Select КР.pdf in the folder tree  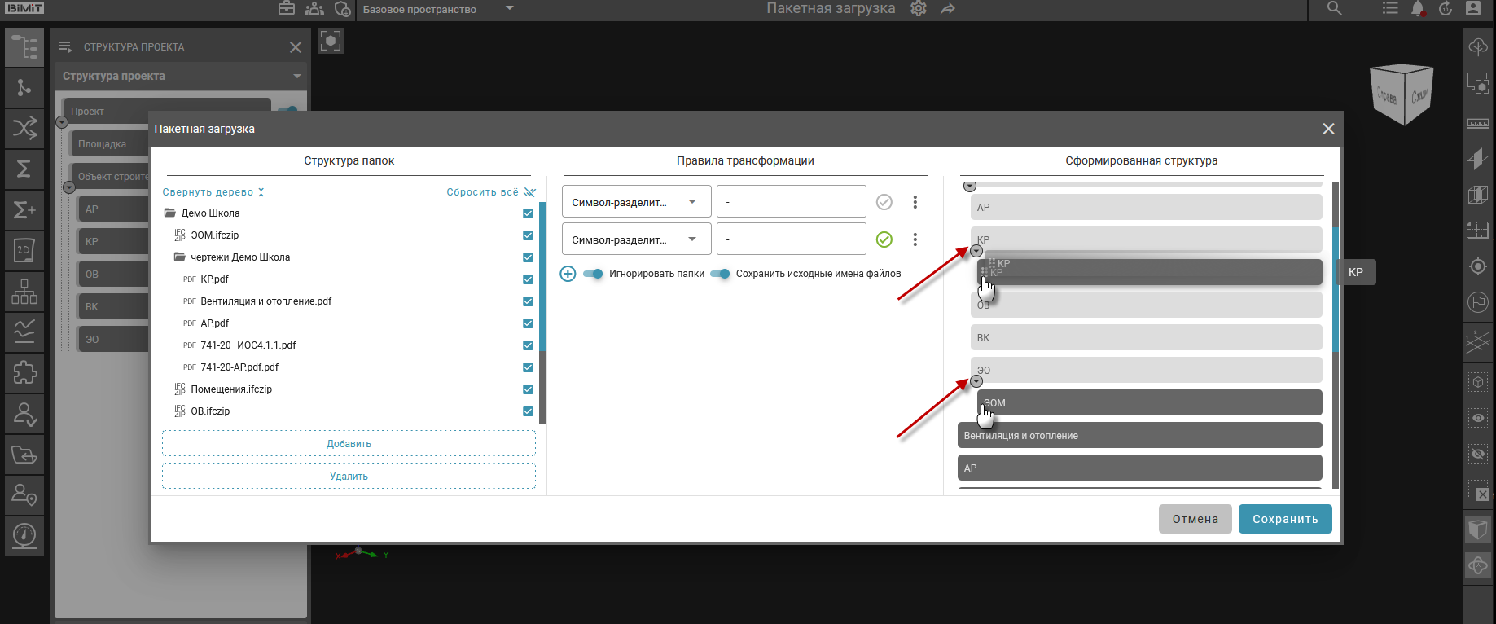point(214,279)
